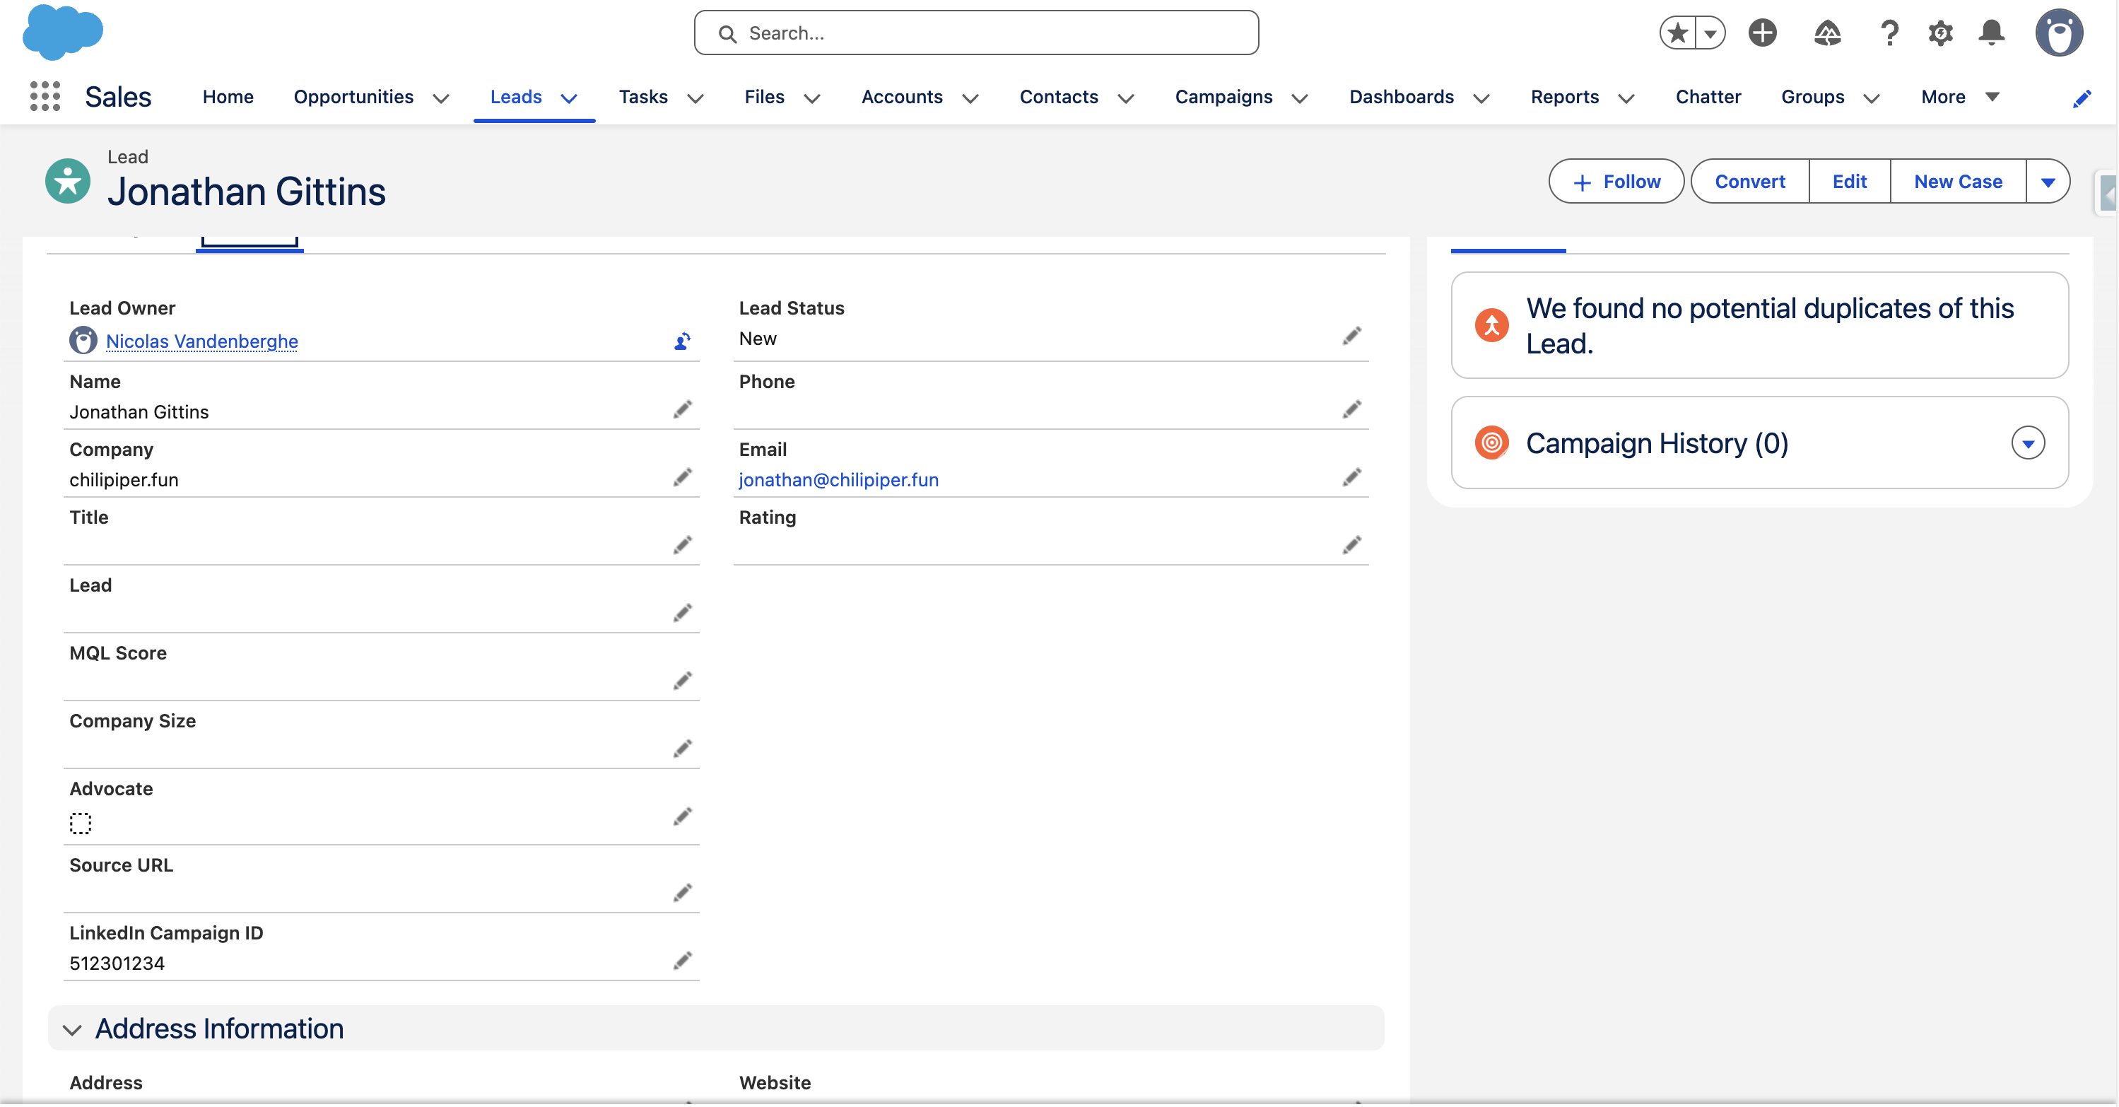This screenshot has height=1107, width=2119.
Task: Open the favorites list dropdown arrow
Action: (1710, 33)
